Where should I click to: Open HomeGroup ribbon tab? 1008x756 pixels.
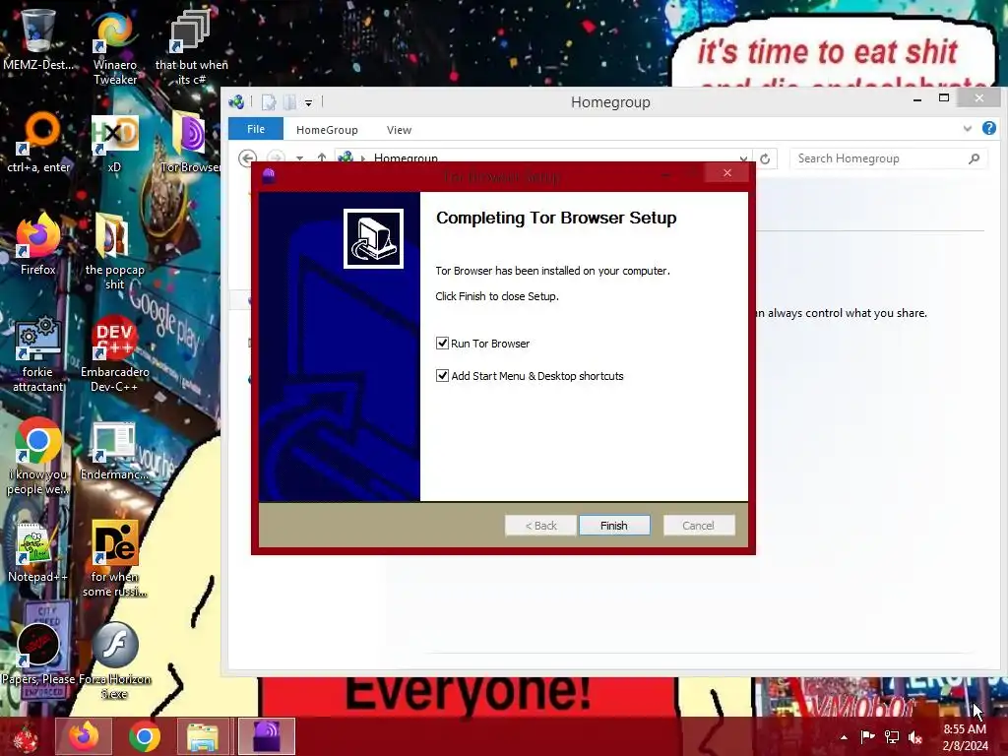coord(327,130)
